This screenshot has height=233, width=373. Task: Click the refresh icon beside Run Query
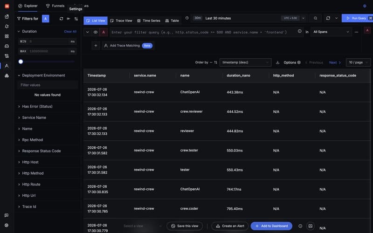pos(328,18)
